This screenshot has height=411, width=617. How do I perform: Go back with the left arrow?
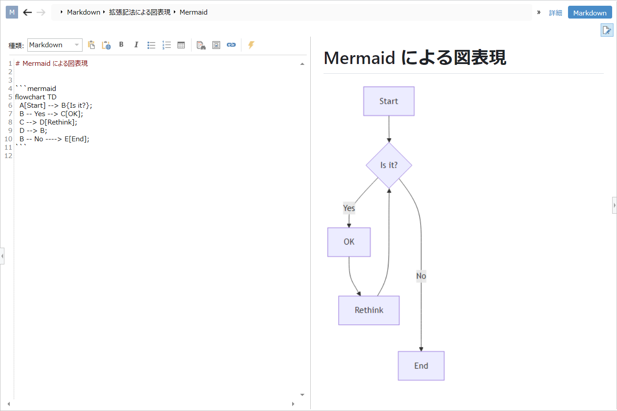(x=27, y=12)
